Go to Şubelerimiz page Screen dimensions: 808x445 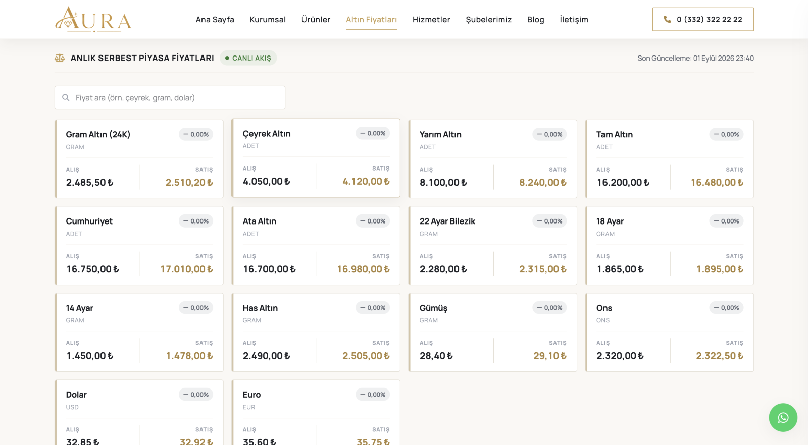pos(488,19)
